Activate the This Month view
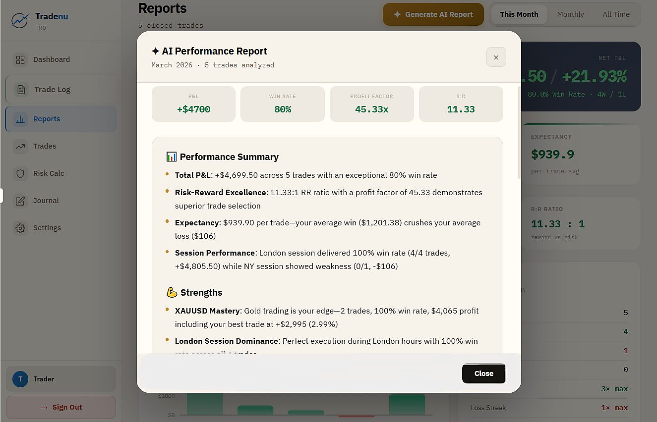Image resolution: width=657 pixels, height=422 pixels. coord(519,14)
